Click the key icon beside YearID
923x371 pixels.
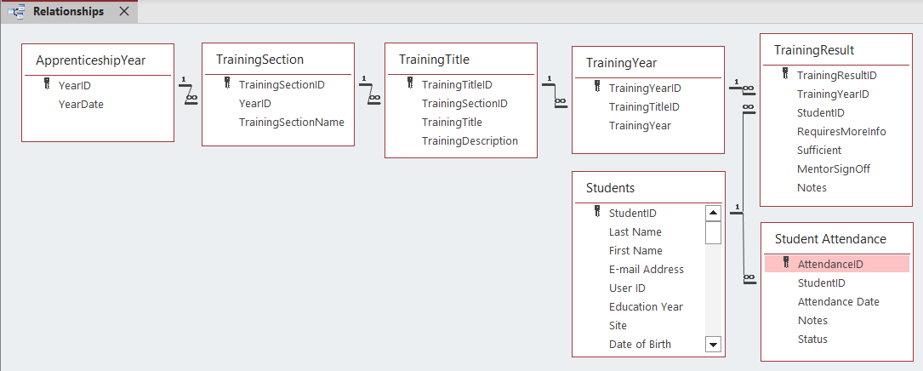tap(47, 85)
